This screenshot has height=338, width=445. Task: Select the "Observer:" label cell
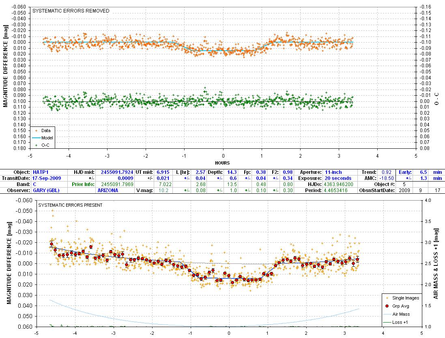[x=18, y=190]
